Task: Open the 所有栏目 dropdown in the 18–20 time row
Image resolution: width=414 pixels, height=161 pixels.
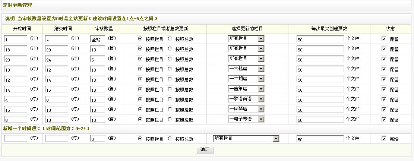Action: [246, 48]
